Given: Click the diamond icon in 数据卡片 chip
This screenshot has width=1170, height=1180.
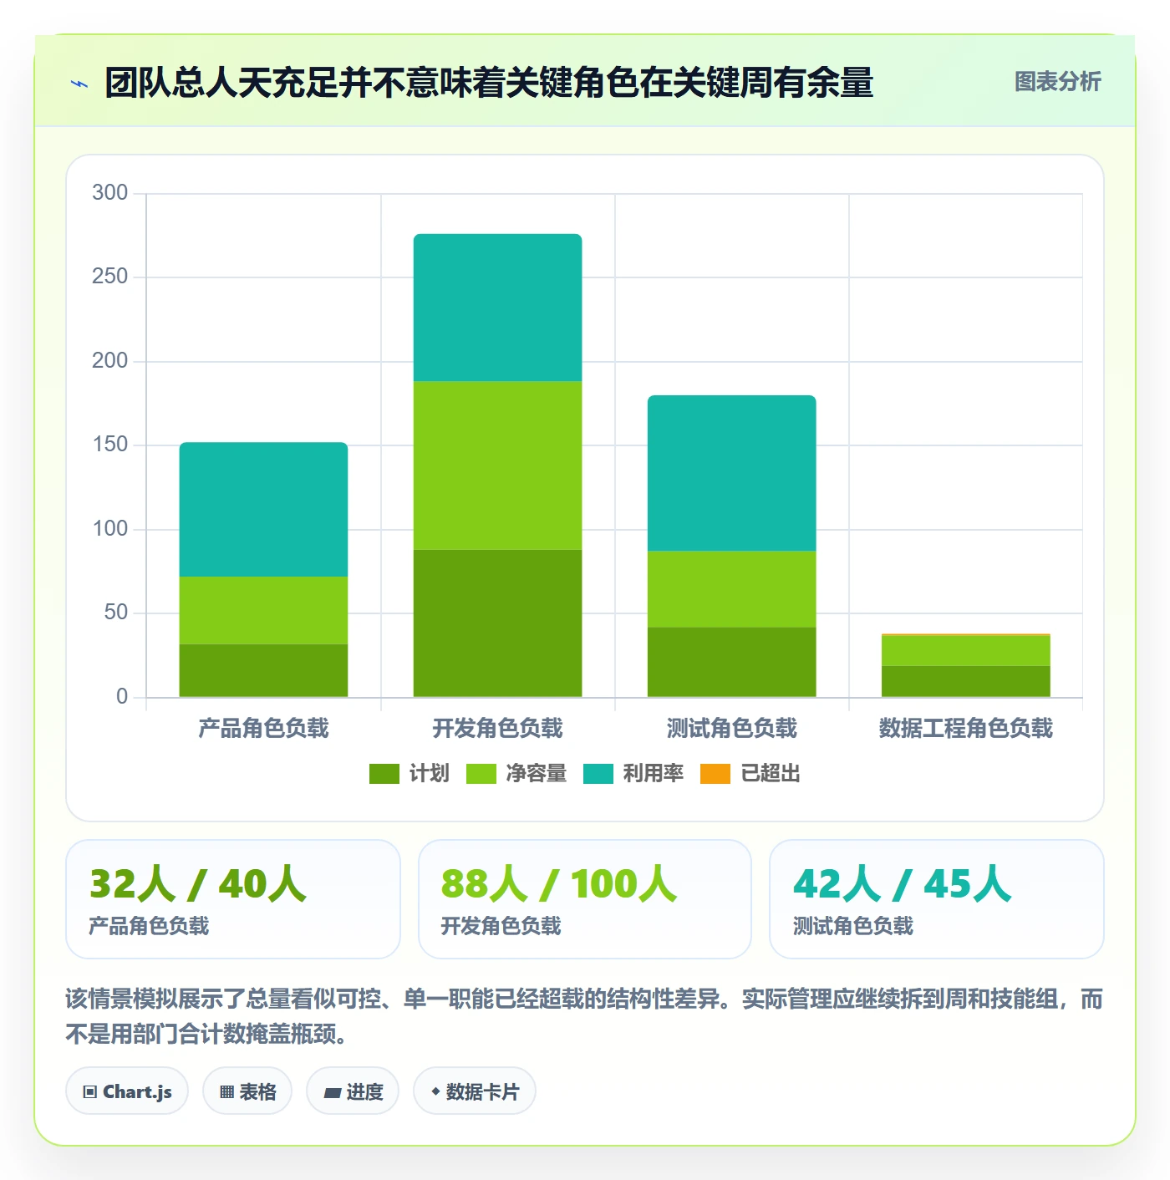Looking at the screenshot, I should 435,1091.
